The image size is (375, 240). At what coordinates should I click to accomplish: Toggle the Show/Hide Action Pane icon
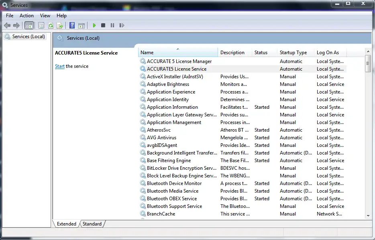[x=82, y=25]
